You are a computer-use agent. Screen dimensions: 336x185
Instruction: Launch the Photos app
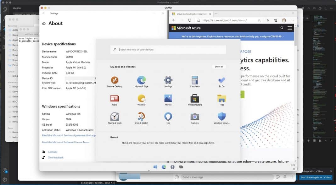point(168,99)
